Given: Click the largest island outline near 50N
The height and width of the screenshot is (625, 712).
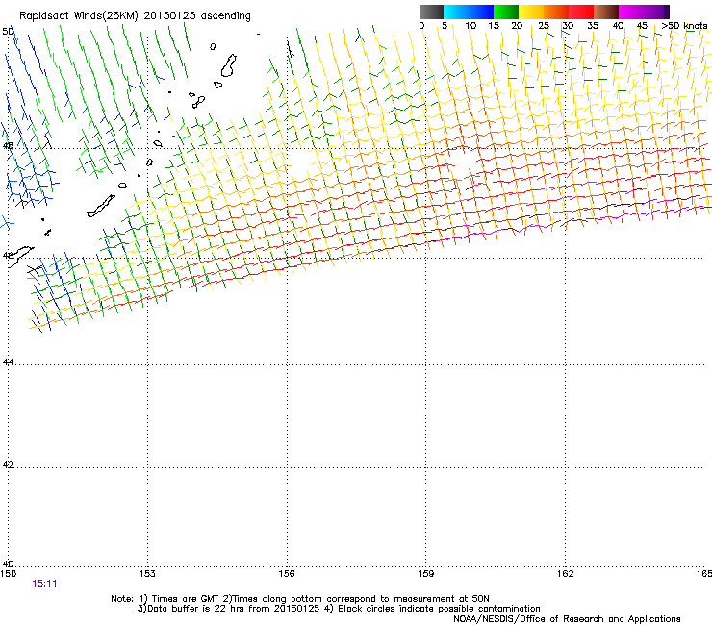Looking at the screenshot, I should [x=228, y=65].
